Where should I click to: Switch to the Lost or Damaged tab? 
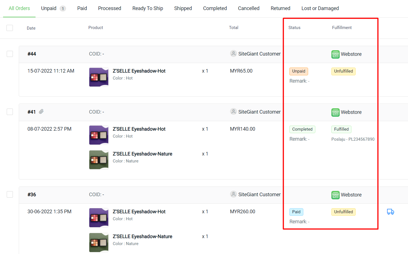[320, 8]
